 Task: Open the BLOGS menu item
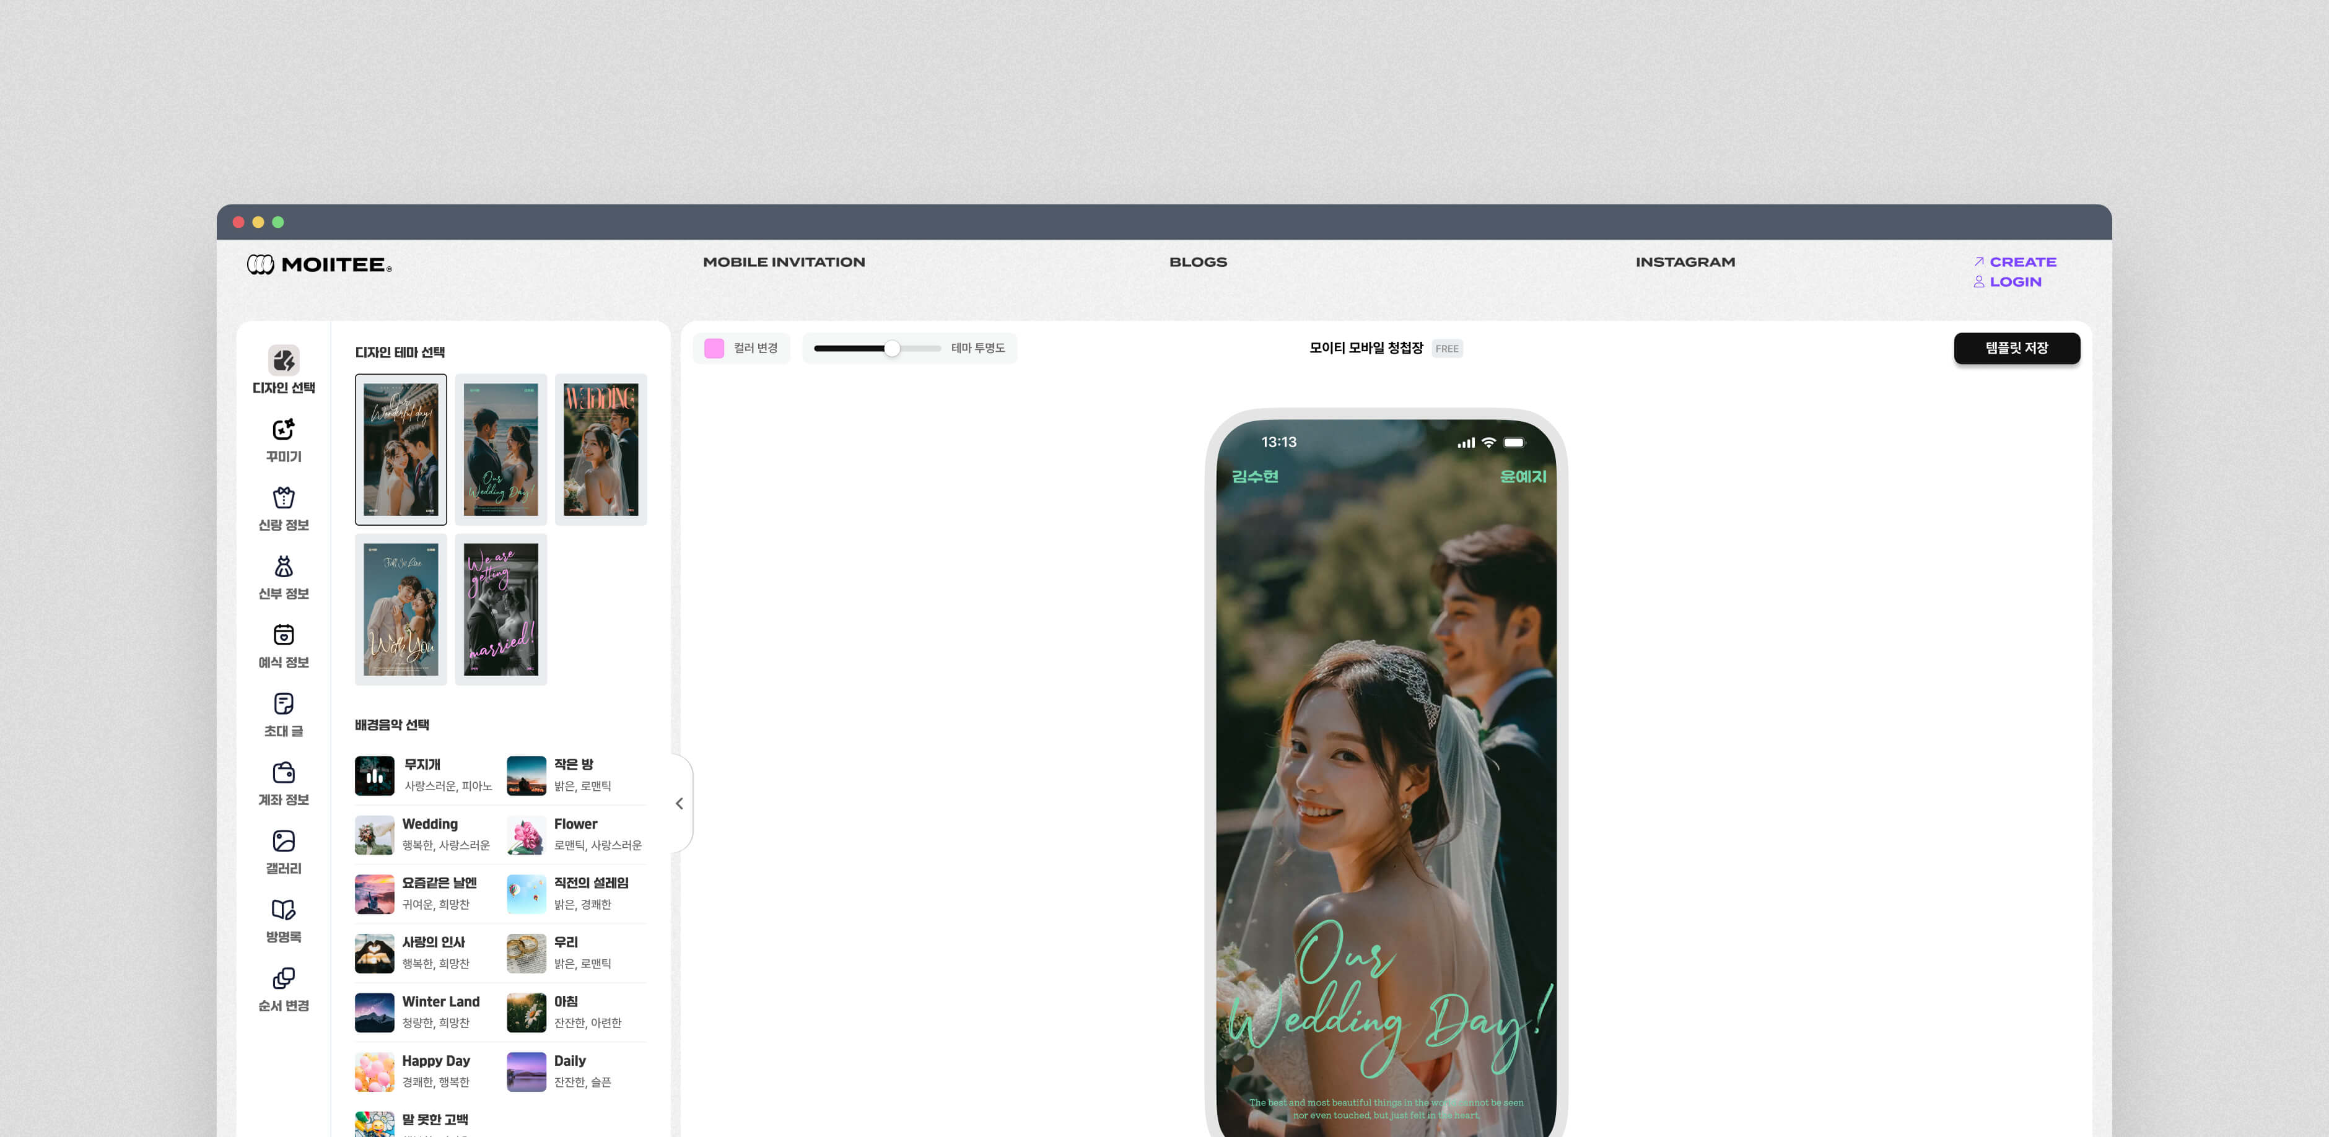[1198, 262]
